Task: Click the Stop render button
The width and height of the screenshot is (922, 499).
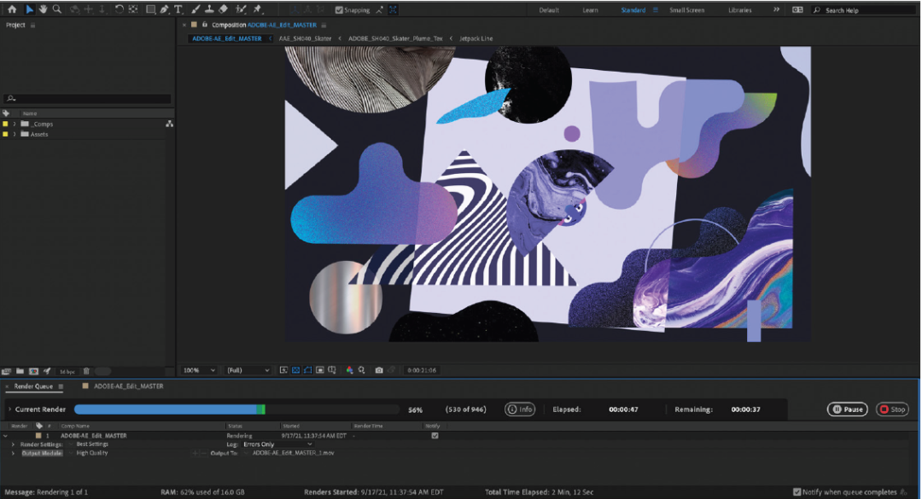Action: pyautogui.click(x=892, y=409)
